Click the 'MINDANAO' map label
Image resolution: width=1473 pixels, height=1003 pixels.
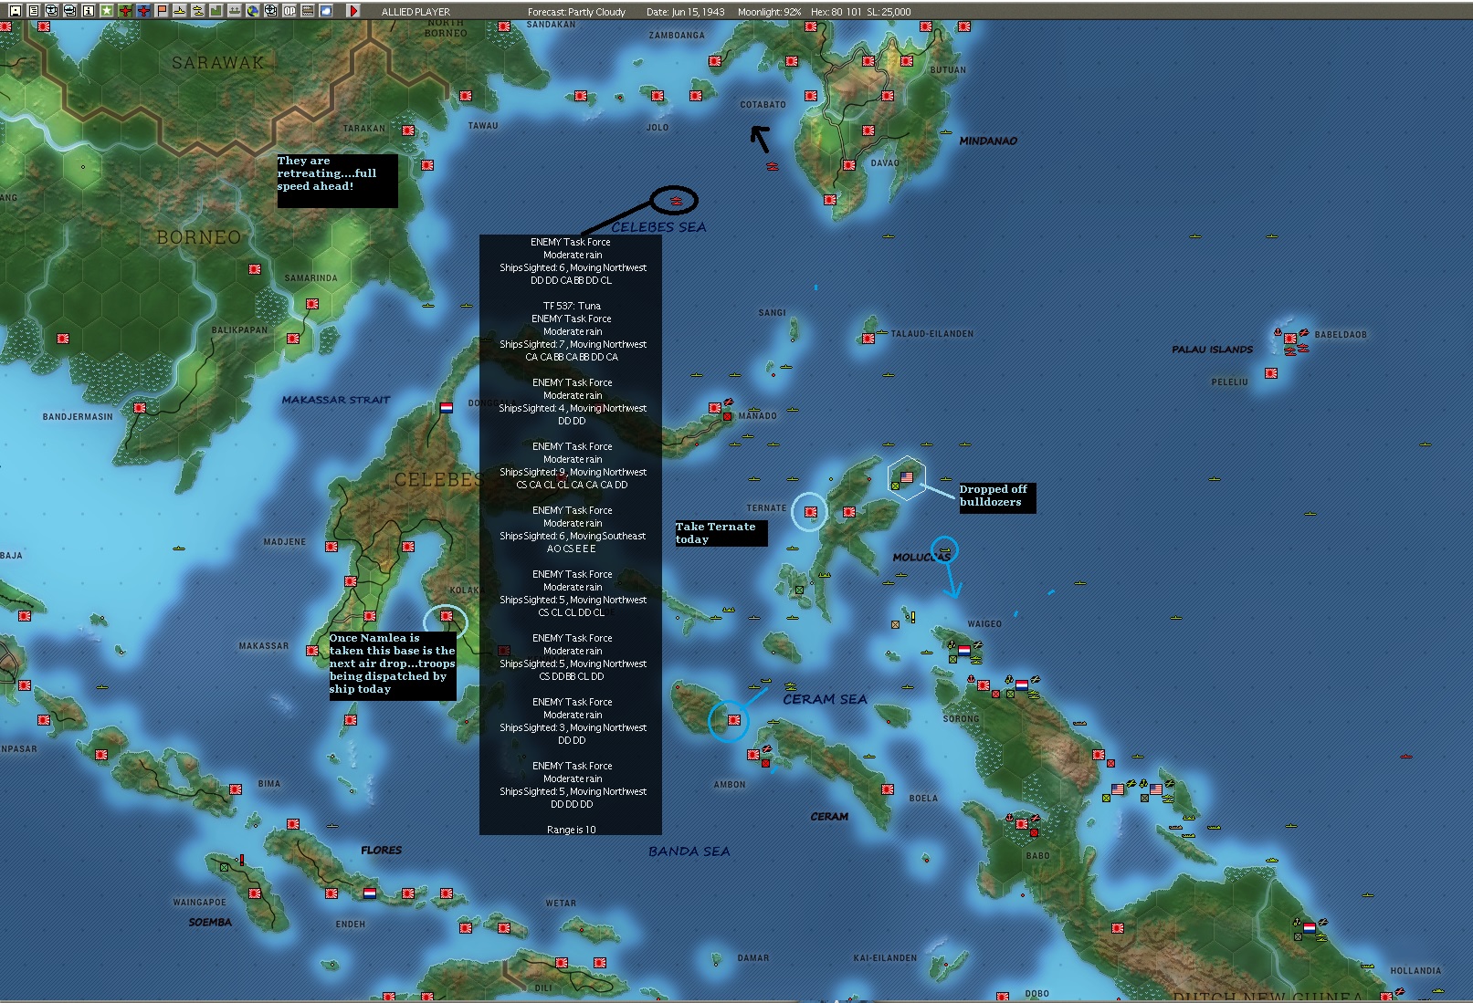[x=988, y=141]
